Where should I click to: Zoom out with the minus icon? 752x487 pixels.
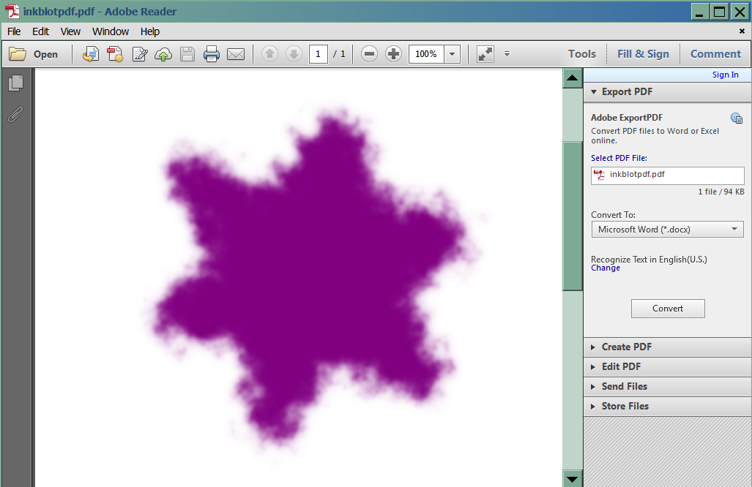click(x=369, y=54)
